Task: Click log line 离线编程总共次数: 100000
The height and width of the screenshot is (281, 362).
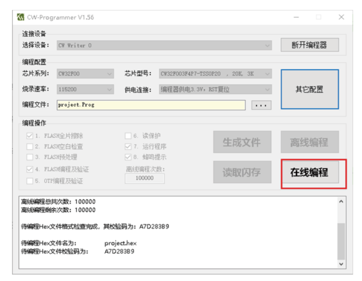Action: [58, 202]
